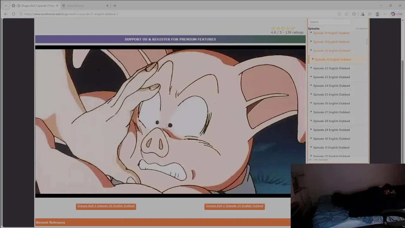Open Episode 22 English Dubbed
405x228 pixels.
(332, 68)
